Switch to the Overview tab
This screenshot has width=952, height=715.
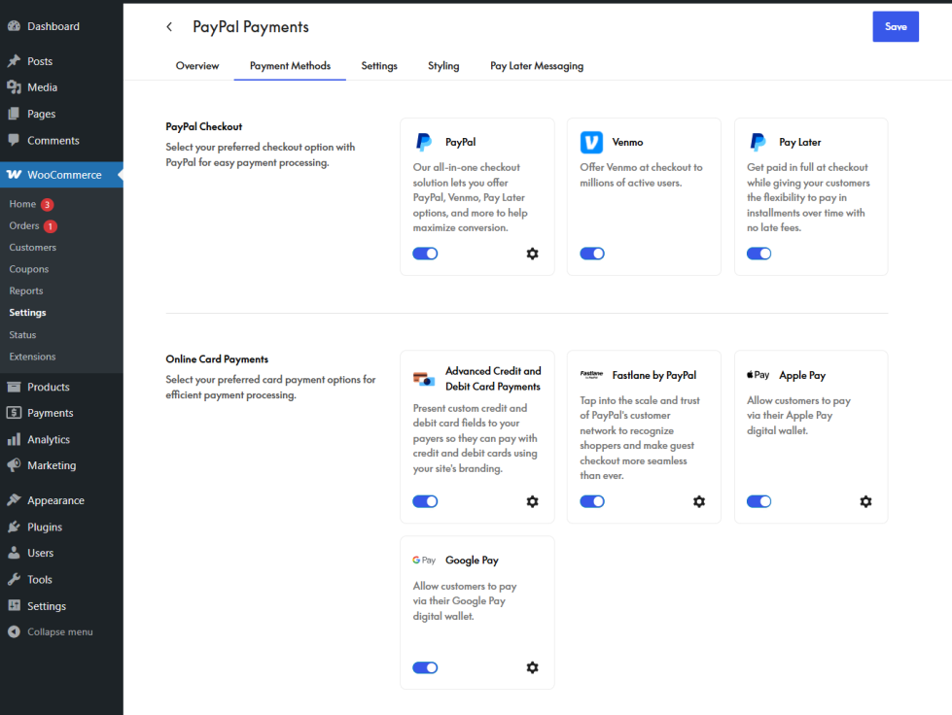197,65
